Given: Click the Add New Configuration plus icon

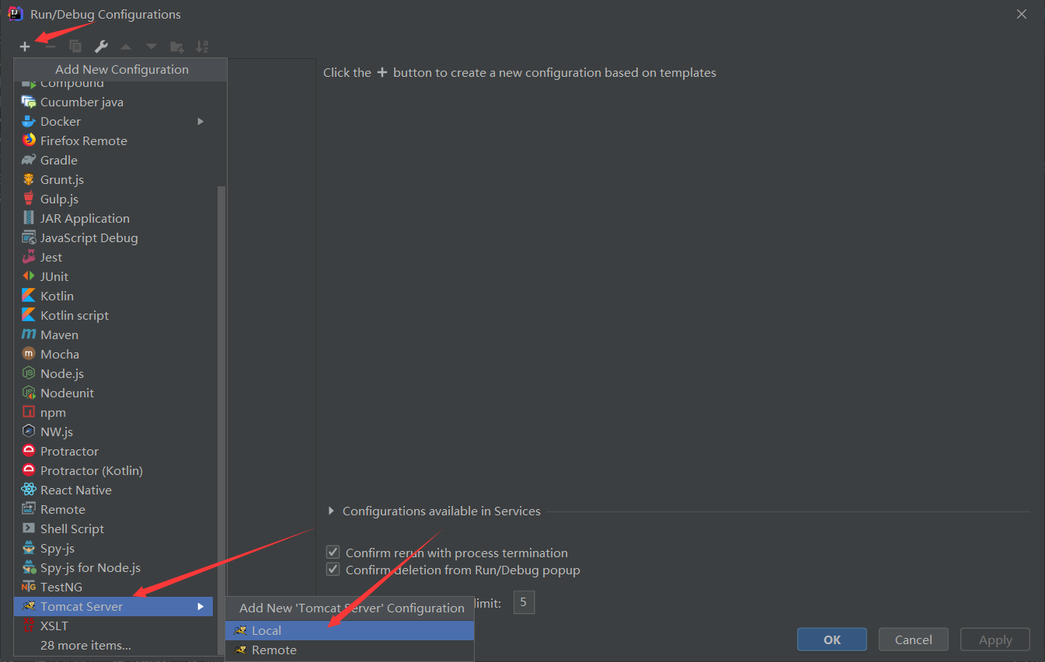Looking at the screenshot, I should click(x=25, y=47).
